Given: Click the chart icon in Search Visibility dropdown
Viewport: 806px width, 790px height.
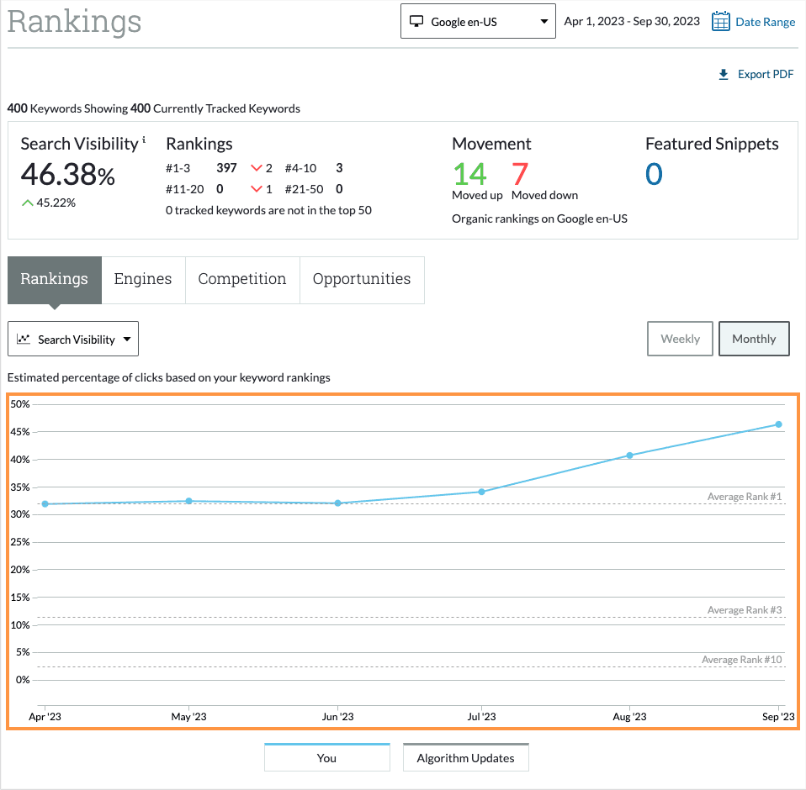Looking at the screenshot, I should 24,340.
